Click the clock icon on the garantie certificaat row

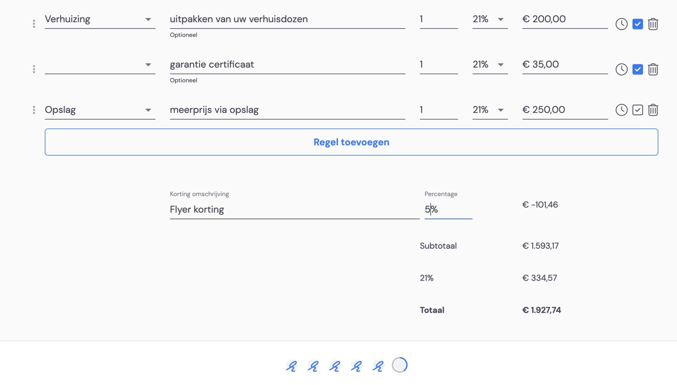click(621, 69)
